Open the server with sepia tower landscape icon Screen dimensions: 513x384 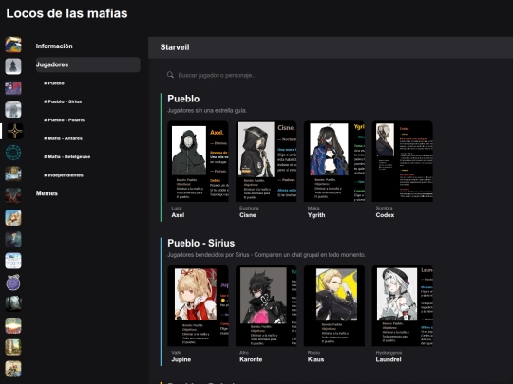click(13, 347)
